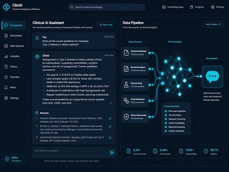This screenshot has height=172, width=229.
Task: Click the ClinAI avatar icon in response
Action: click(37, 56)
